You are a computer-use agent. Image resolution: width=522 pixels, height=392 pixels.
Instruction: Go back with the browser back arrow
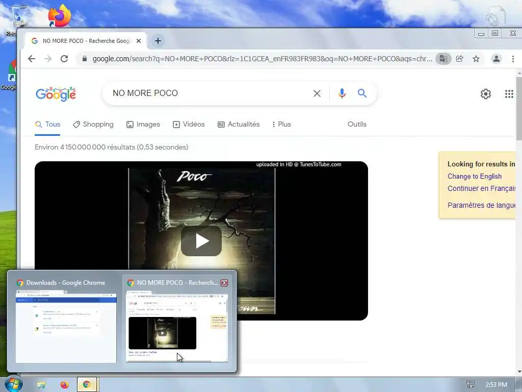(x=32, y=59)
